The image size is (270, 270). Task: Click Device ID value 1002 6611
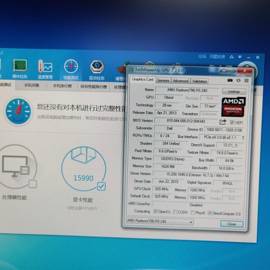[224, 130]
